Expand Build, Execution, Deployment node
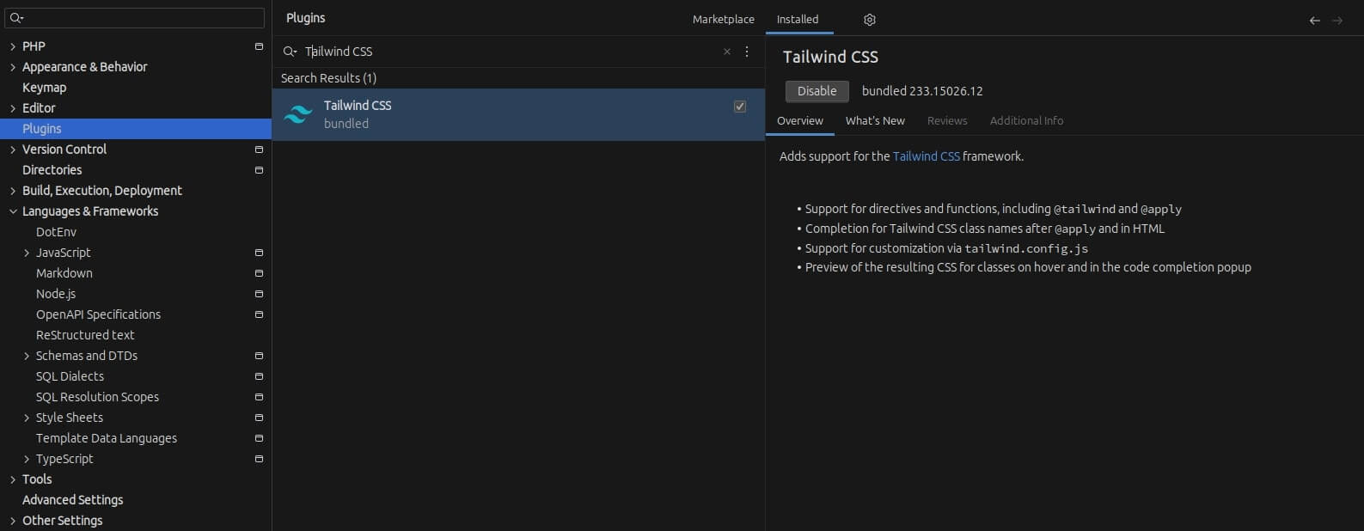Viewport: 1364px width, 531px height. [x=13, y=191]
